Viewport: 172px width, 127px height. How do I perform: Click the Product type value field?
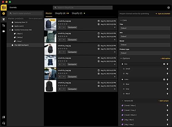145,53
